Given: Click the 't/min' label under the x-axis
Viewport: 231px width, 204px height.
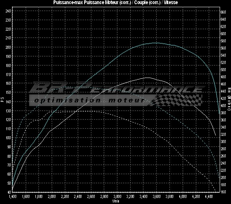Looking at the screenshot, I should pyautogui.click(x=115, y=202).
